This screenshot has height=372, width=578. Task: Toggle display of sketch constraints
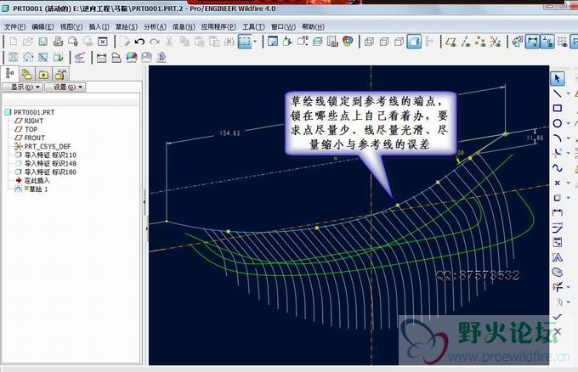547,42
